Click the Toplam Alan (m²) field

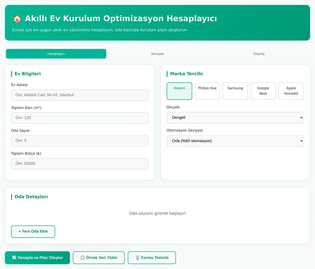pyautogui.click(x=80, y=118)
